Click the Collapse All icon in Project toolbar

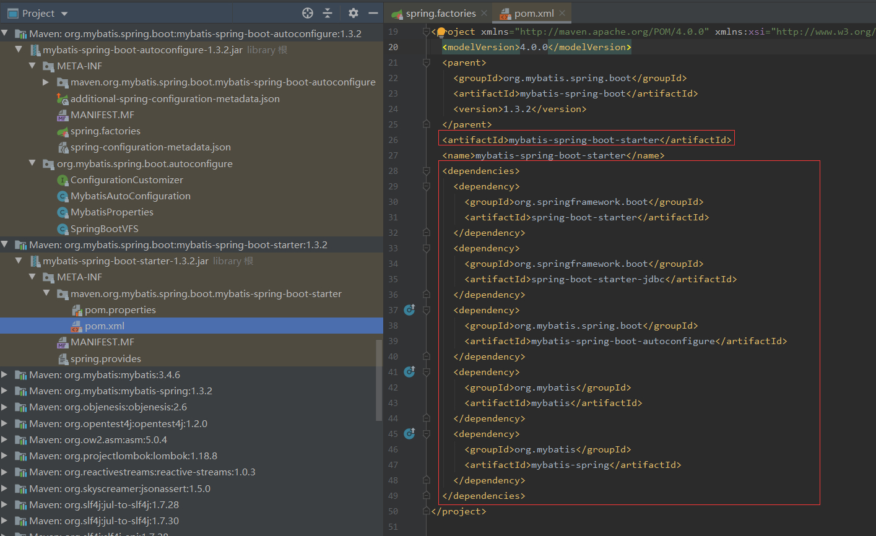329,12
